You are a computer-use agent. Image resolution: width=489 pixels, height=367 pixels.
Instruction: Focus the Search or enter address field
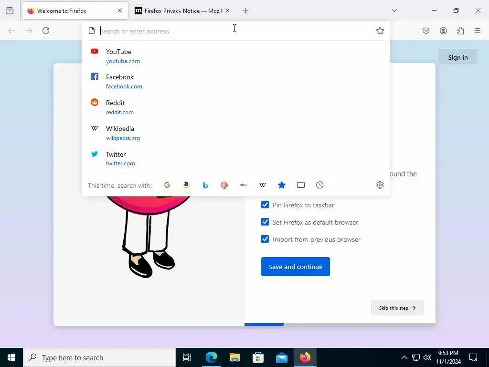pos(235,31)
